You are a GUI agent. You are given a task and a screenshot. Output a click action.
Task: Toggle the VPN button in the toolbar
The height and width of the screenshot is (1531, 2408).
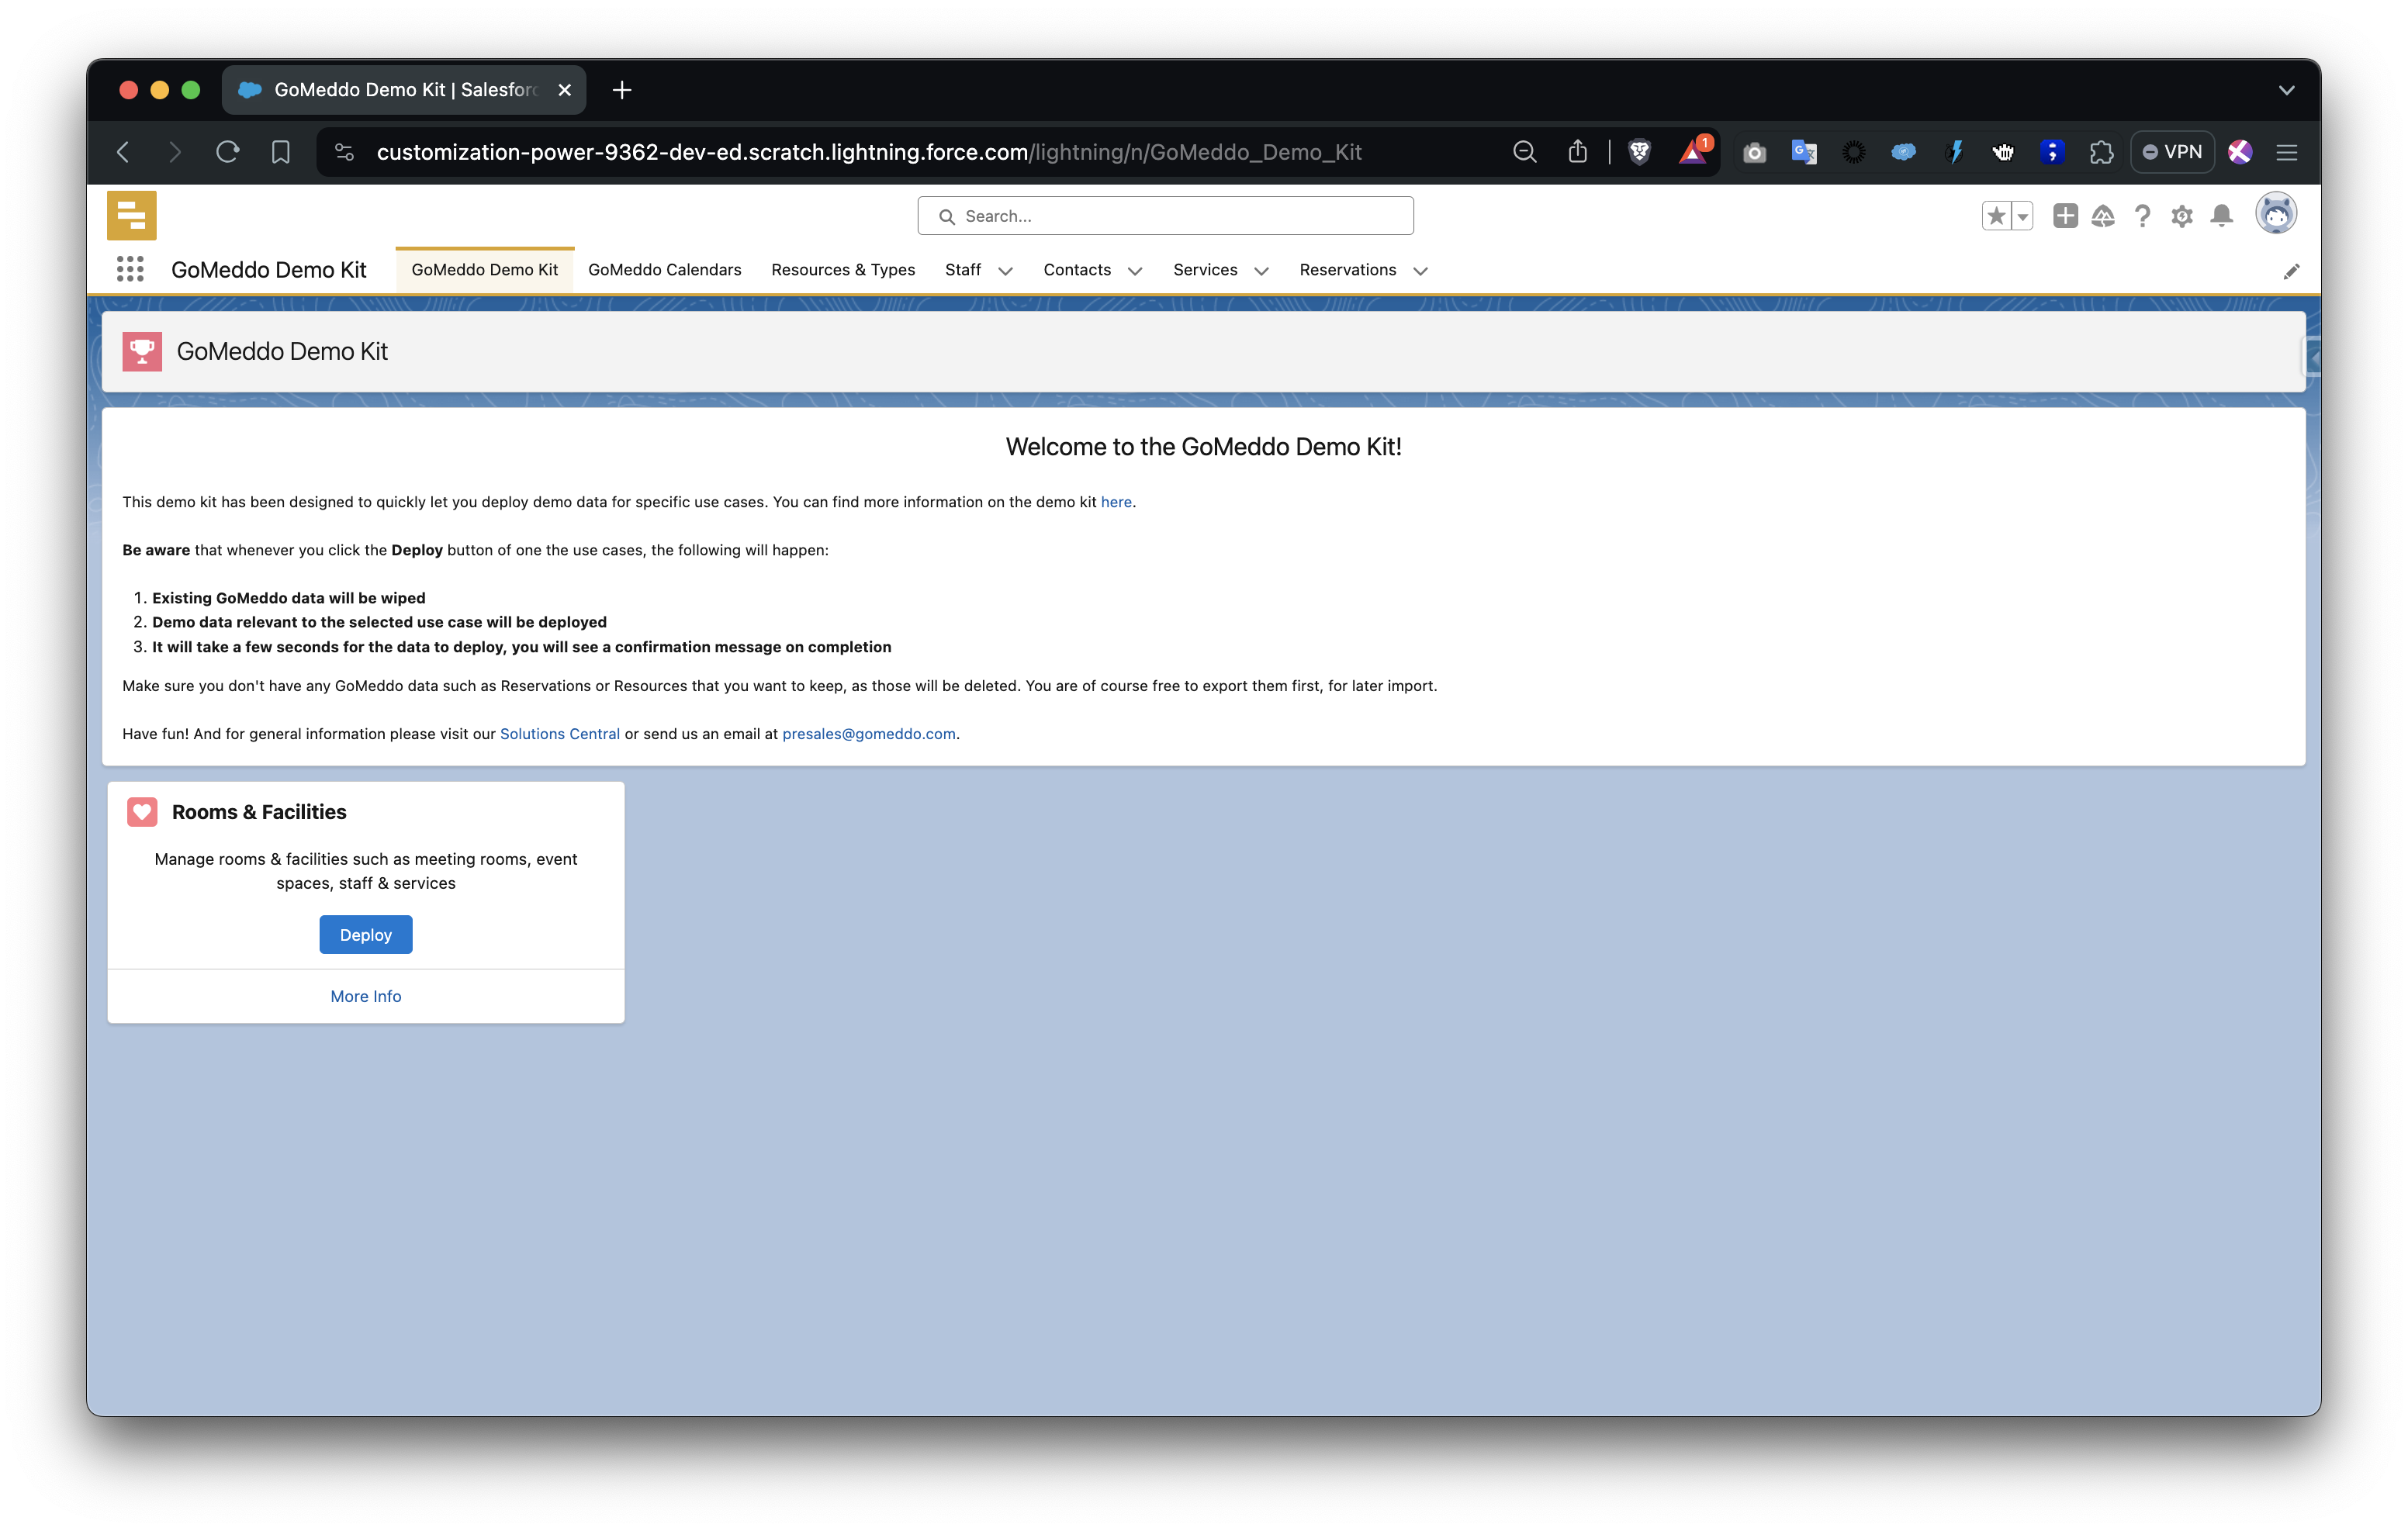click(2172, 152)
